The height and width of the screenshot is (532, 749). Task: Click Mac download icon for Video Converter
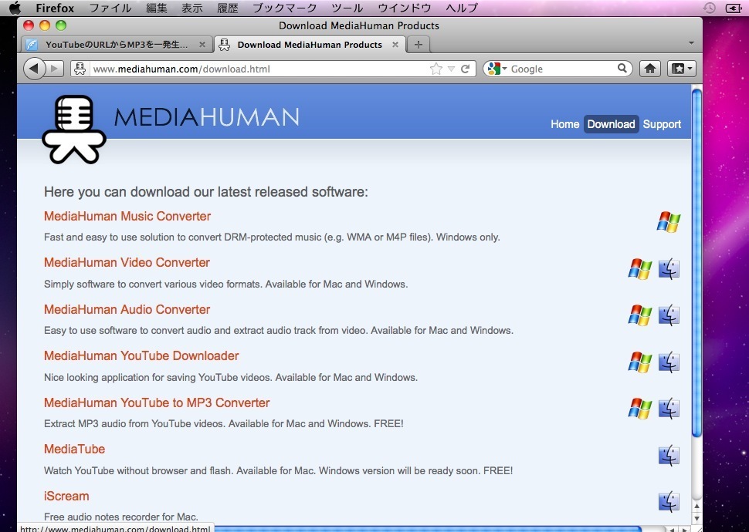pyautogui.click(x=669, y=269)
